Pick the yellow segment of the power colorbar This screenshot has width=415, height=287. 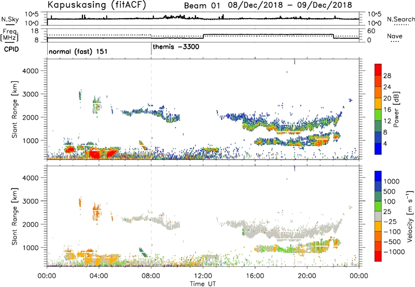tap(378, 104)
